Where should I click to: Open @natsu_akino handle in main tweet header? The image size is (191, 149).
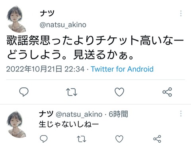[63, 25]
